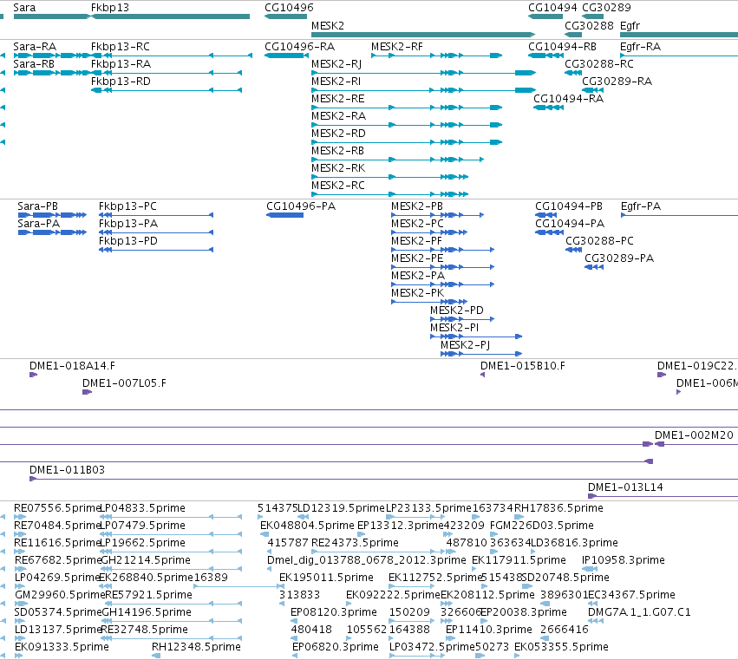738x660 pixels.
Task: Click the MESK2-PD protein label
Action: coord(456,310)
